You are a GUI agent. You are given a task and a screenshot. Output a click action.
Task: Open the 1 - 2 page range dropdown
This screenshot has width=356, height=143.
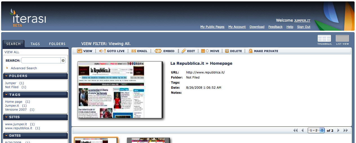pyautogui.click(x=316, y=130)
